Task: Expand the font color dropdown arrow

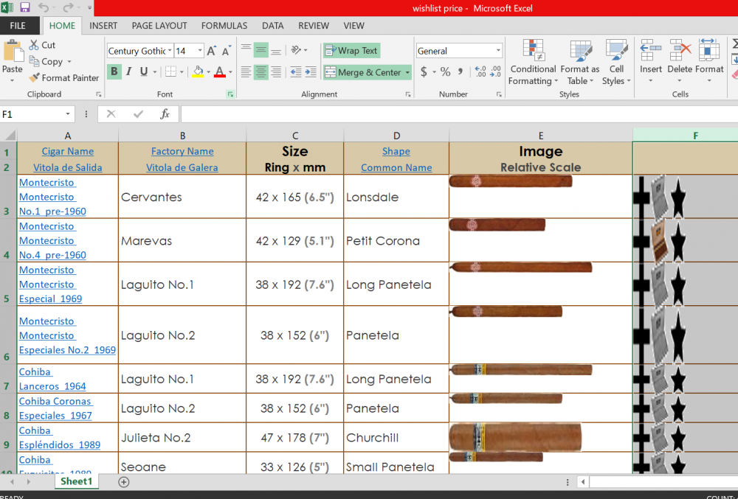Action: tap(230, 72)
